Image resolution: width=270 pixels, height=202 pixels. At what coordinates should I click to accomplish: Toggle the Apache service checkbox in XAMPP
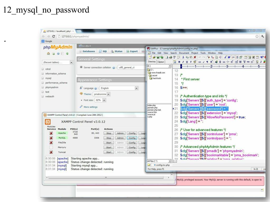point(51,133)
